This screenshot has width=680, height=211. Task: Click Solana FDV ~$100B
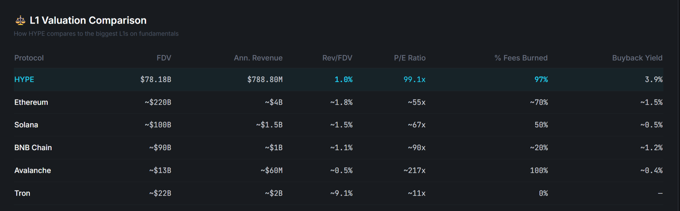[x=158, y=125]
